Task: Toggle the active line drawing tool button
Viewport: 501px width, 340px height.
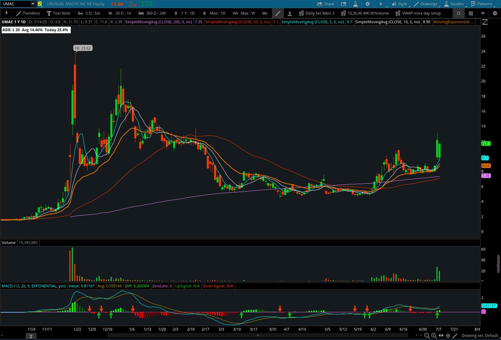Action: point(278,13)
